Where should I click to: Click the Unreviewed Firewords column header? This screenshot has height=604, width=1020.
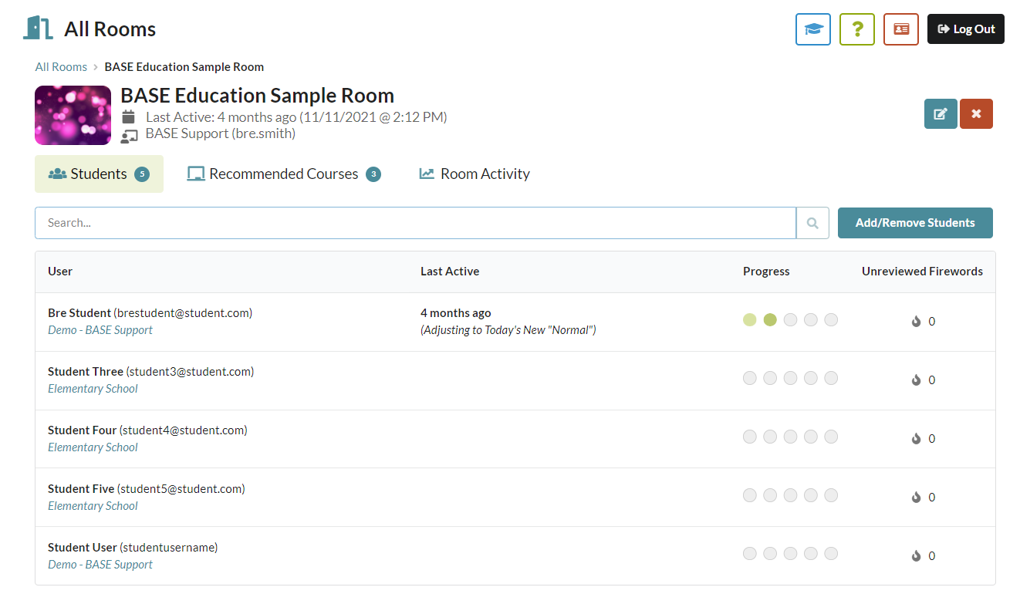[x=922, y=272]
